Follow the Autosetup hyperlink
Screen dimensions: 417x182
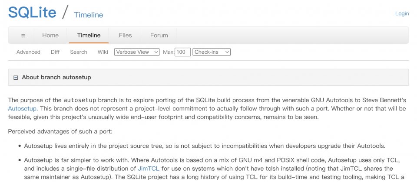pos(22,108)
